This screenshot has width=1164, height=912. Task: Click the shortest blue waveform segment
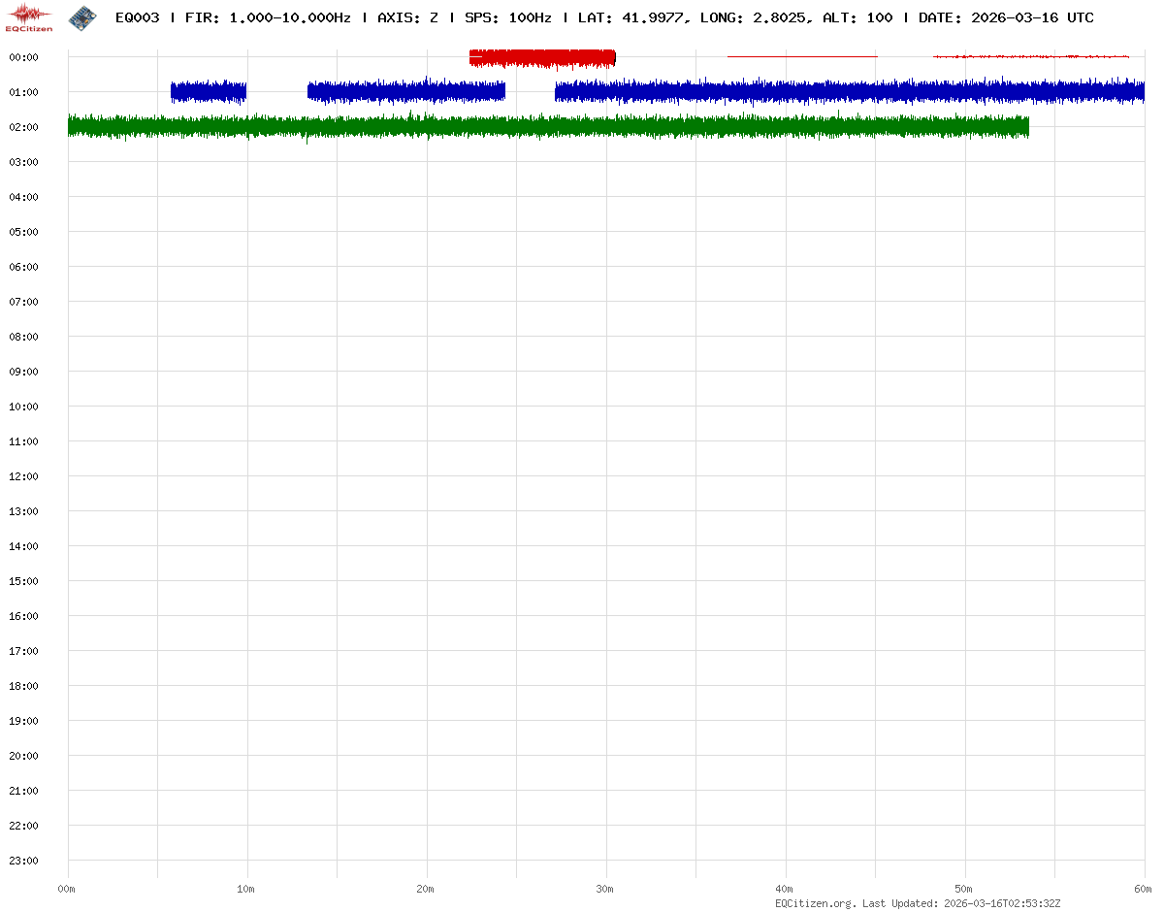click(x=209, y=92)
